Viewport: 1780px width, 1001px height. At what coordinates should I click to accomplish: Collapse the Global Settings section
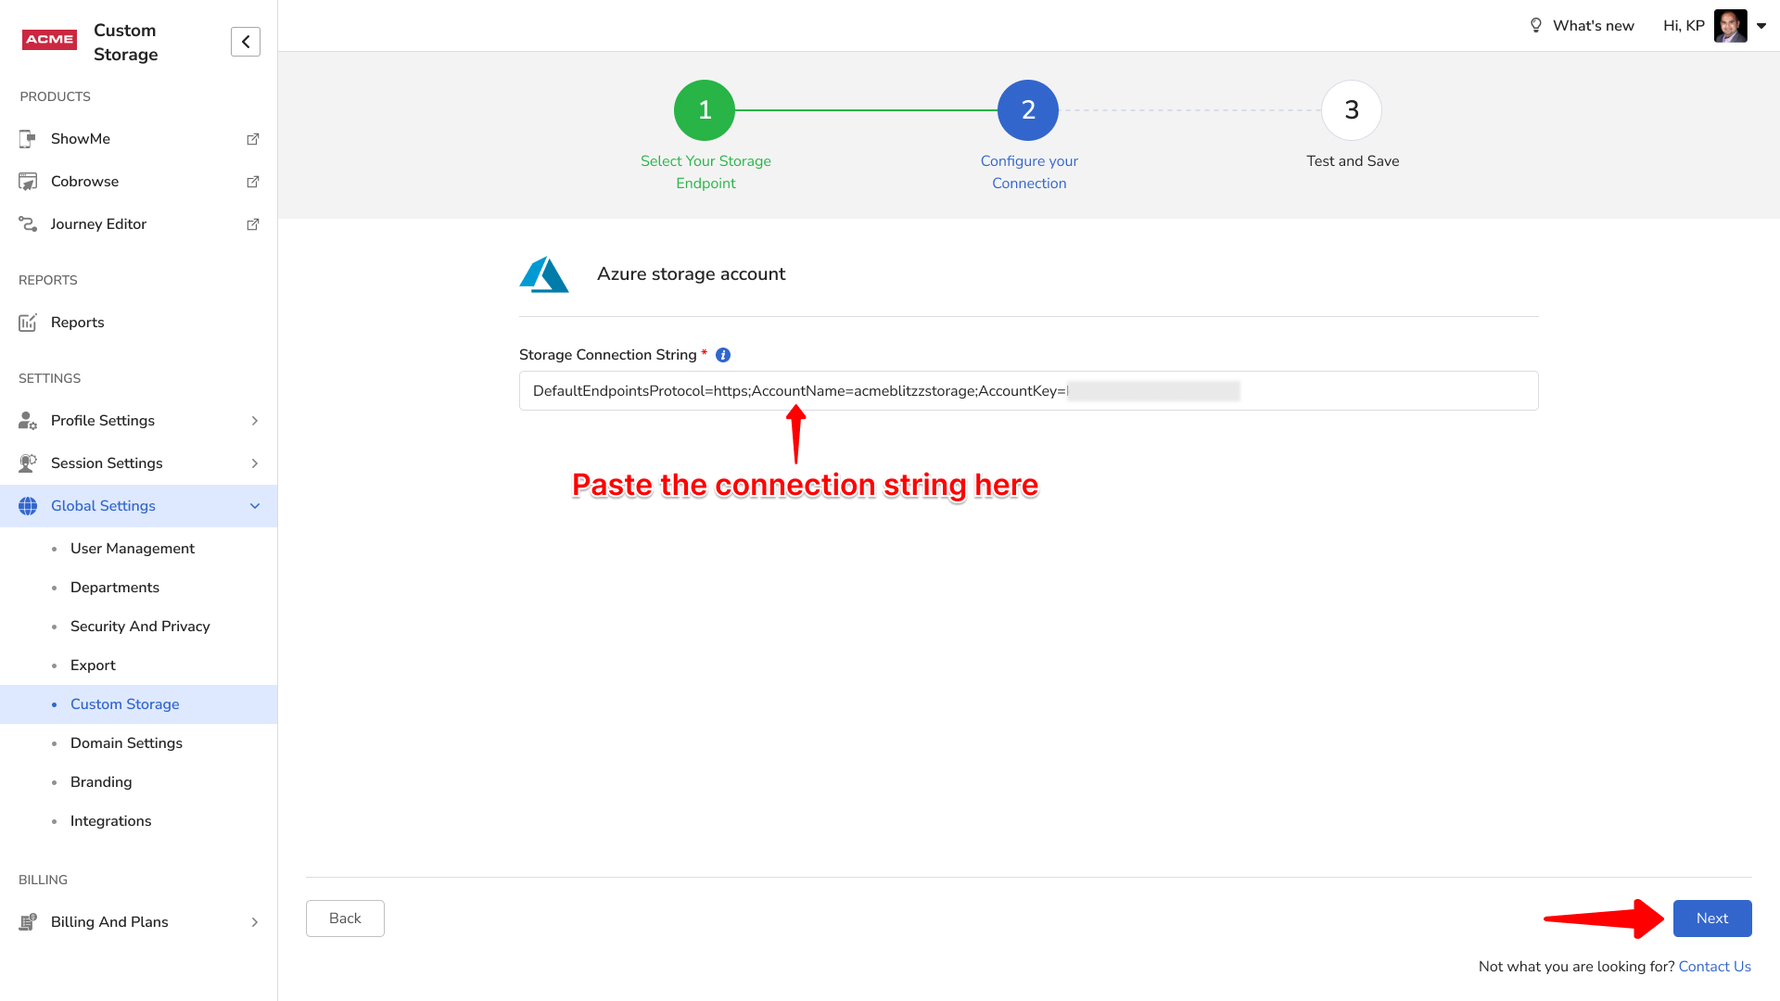(254, 506)
